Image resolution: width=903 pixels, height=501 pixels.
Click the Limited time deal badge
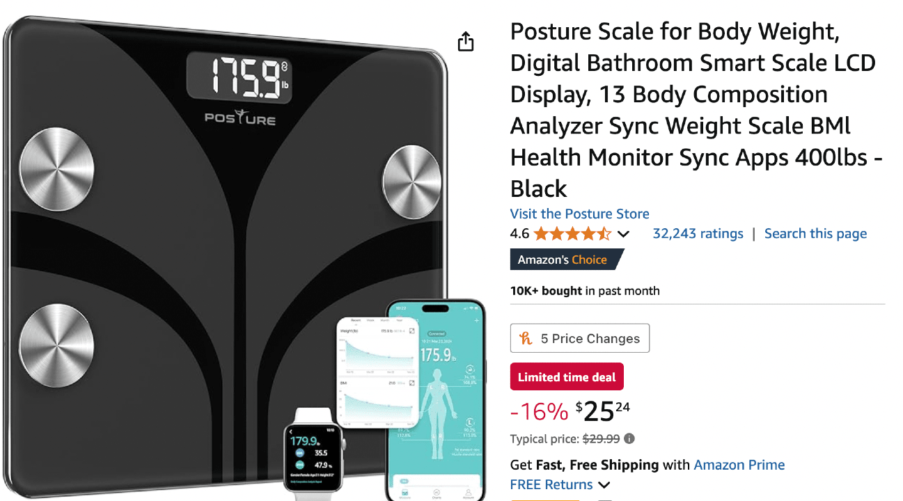567,377
